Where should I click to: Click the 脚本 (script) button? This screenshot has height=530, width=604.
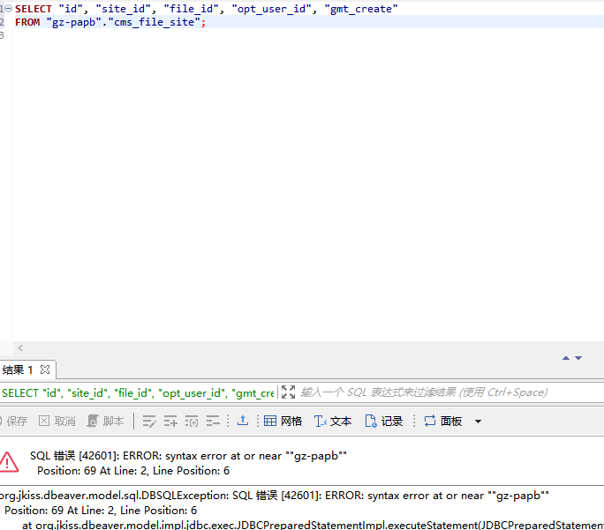click(105, 422)
